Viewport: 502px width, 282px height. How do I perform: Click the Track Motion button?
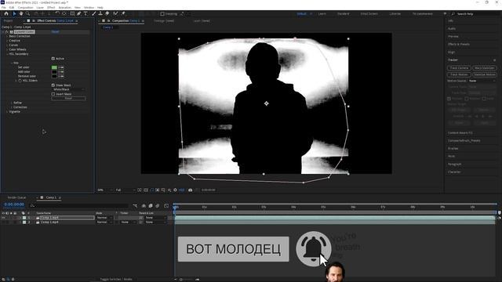point(459,74)
